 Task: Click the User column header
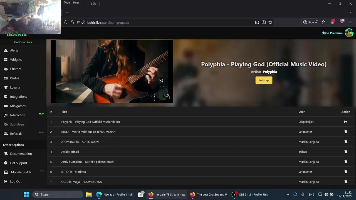click(x=302, y=112)
